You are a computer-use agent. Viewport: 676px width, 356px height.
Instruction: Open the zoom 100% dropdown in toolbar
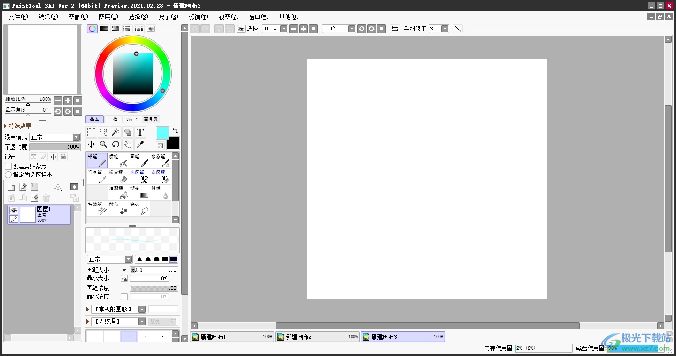(284, 29)
